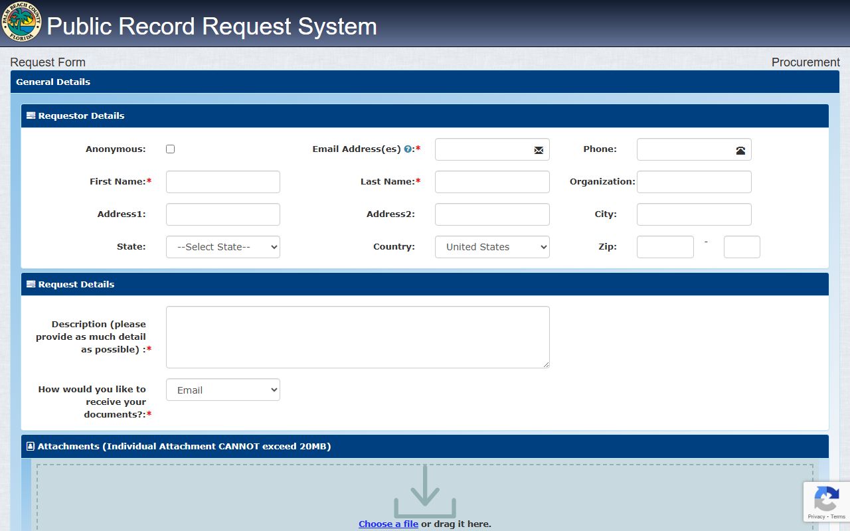The height and width of the screenshot is (531, 850).
Task: Open the reCAPTCHA Privacy link
Action: [x=816, y=516]
